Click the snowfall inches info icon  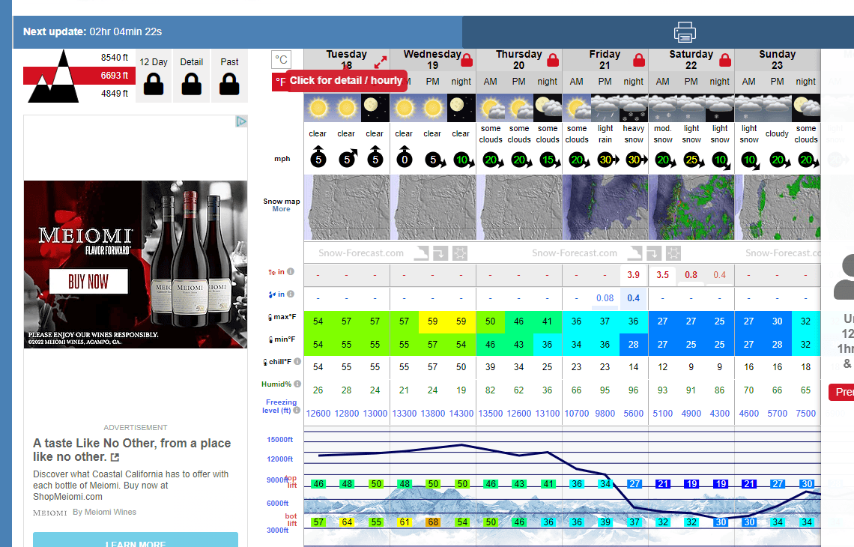tap(291, 271)
